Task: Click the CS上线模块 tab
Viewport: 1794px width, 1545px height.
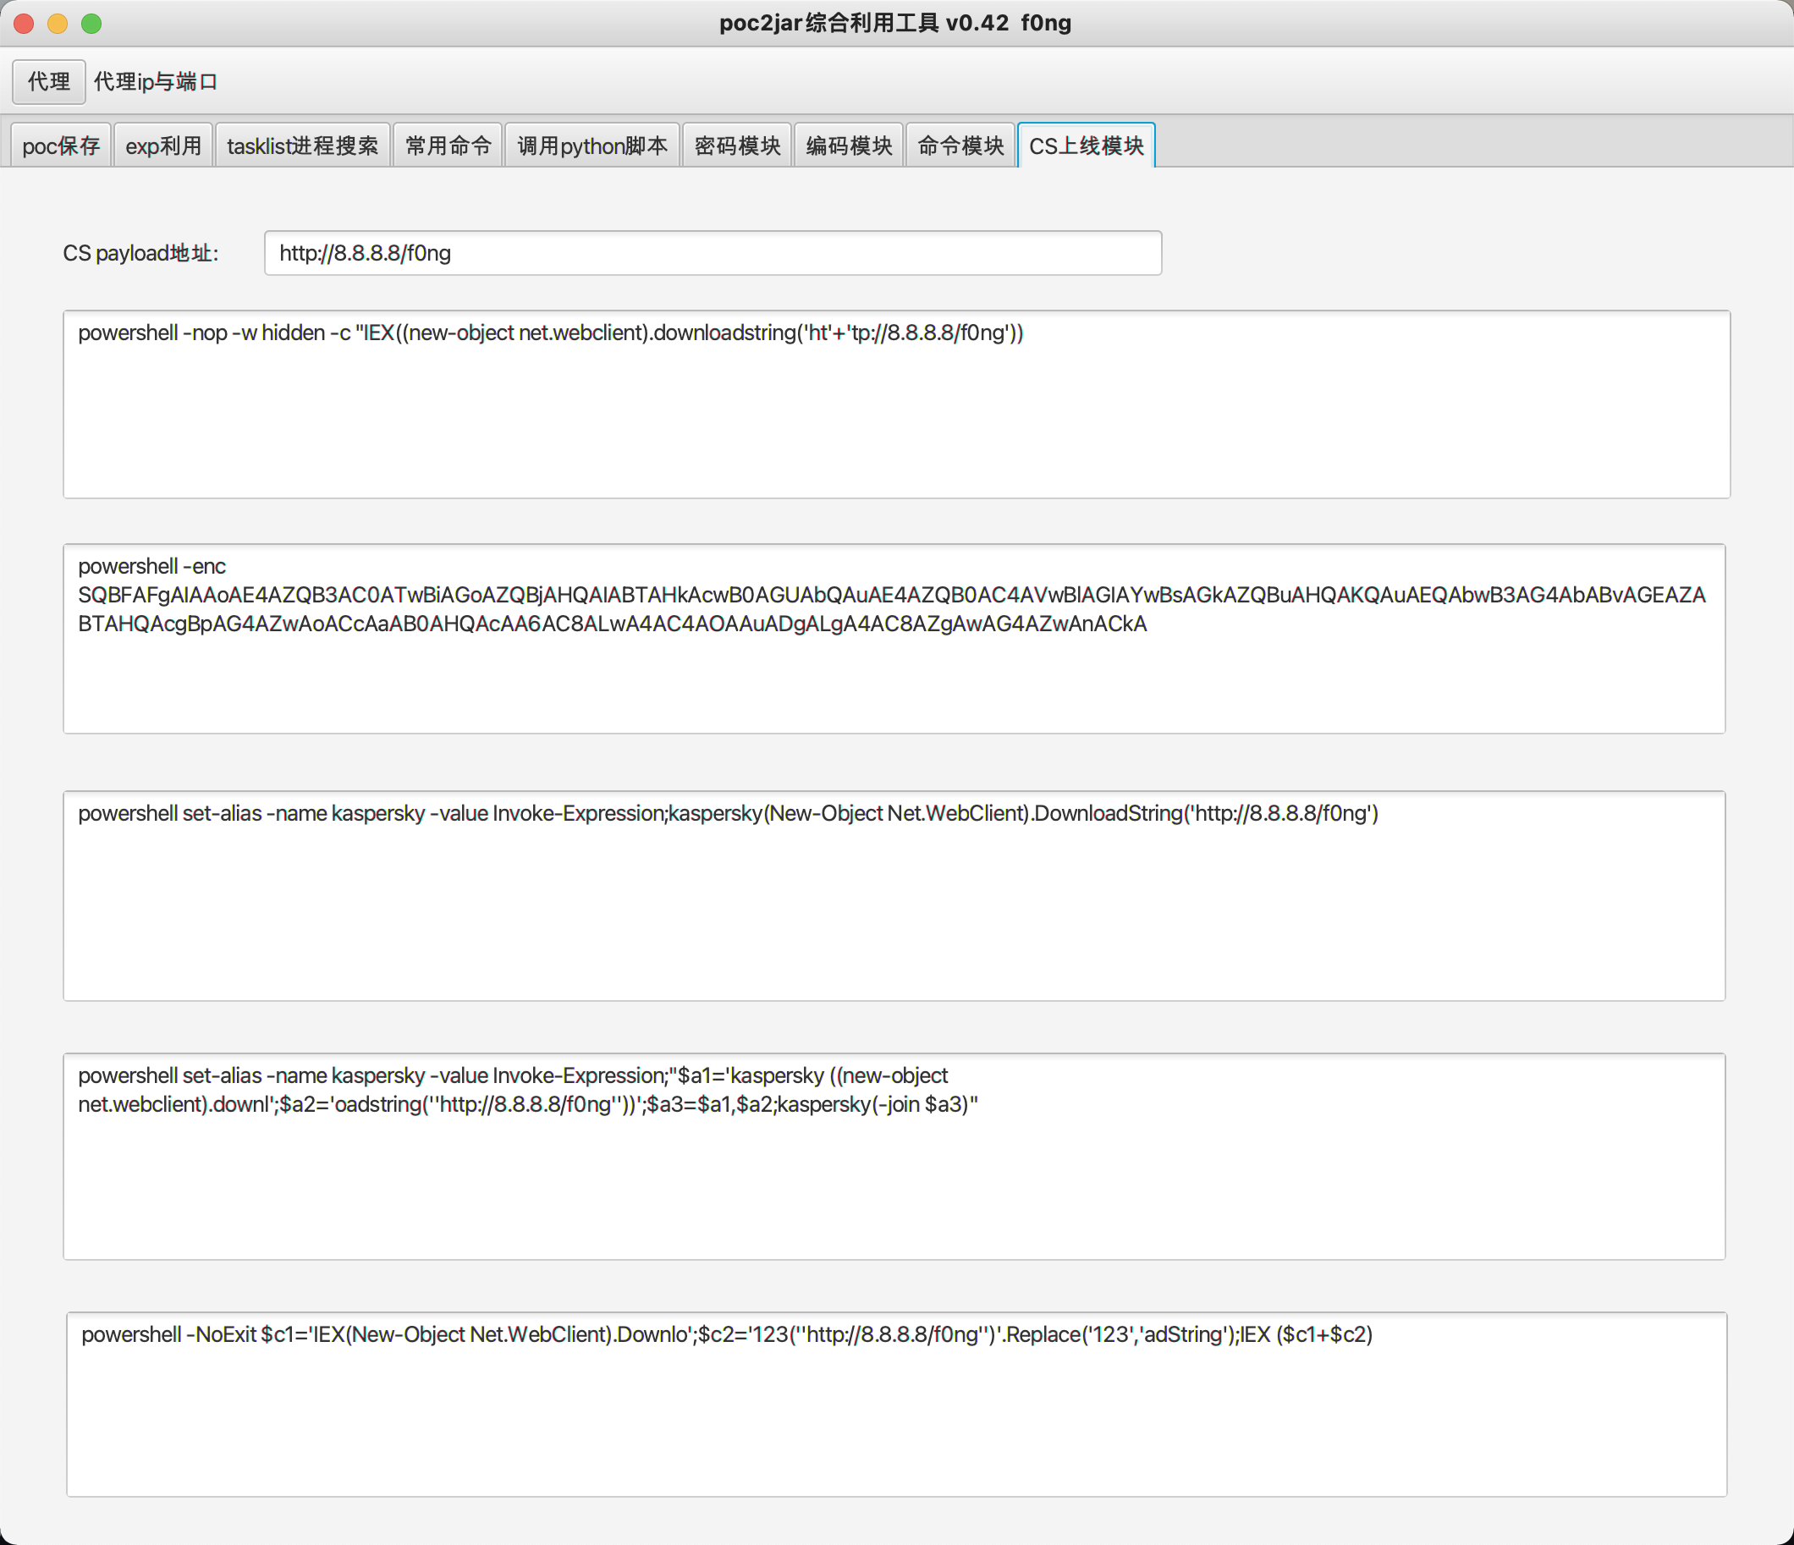Action: coord(1086,146)
